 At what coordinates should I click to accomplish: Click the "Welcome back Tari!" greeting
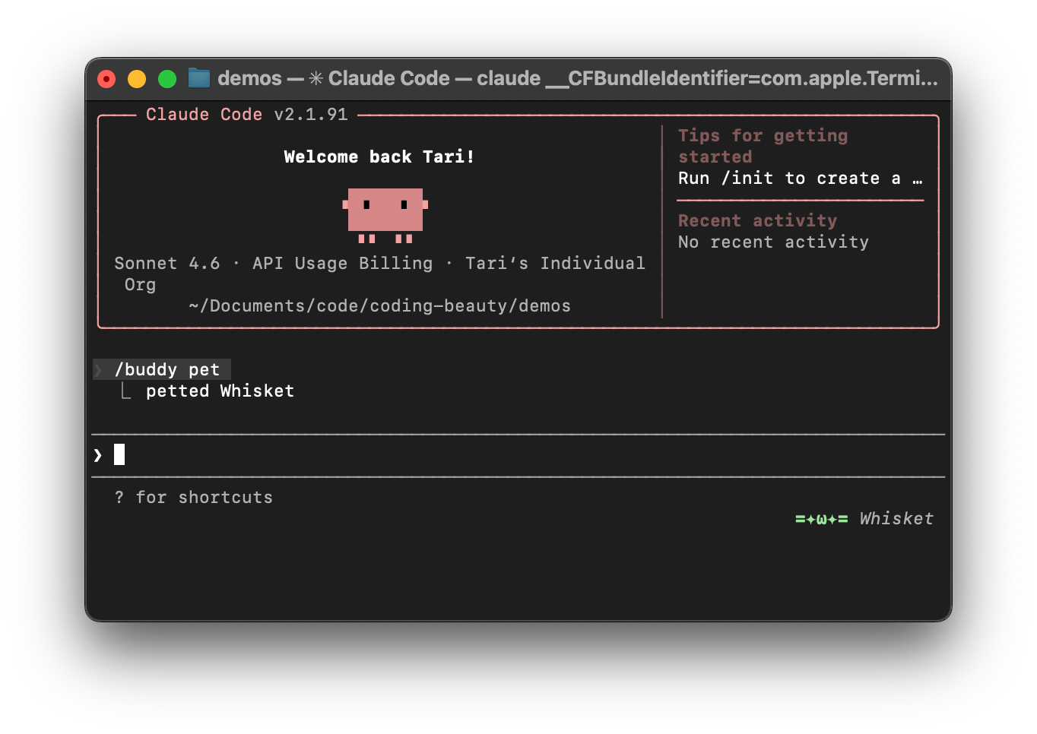379,157
